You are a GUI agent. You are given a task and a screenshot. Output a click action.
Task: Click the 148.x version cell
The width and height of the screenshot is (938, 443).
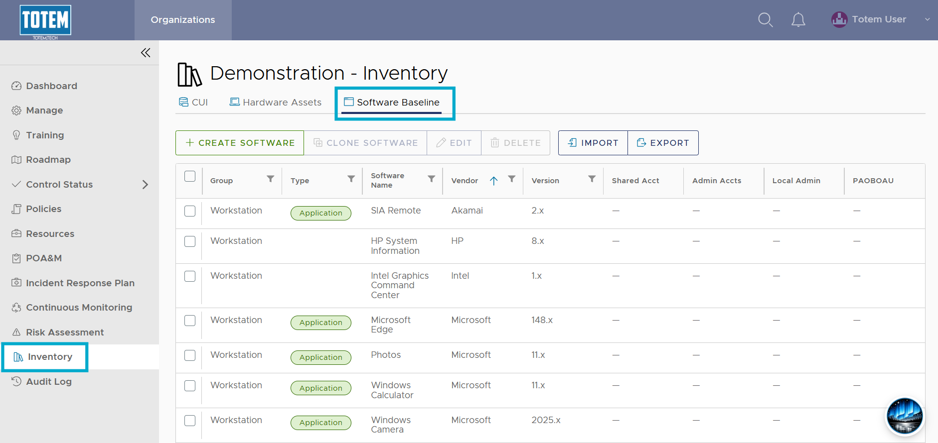point(542,320)
